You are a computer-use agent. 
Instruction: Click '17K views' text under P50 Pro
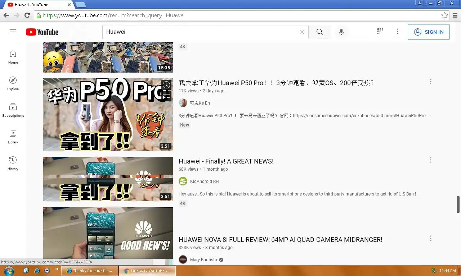[x=188, y=91]
